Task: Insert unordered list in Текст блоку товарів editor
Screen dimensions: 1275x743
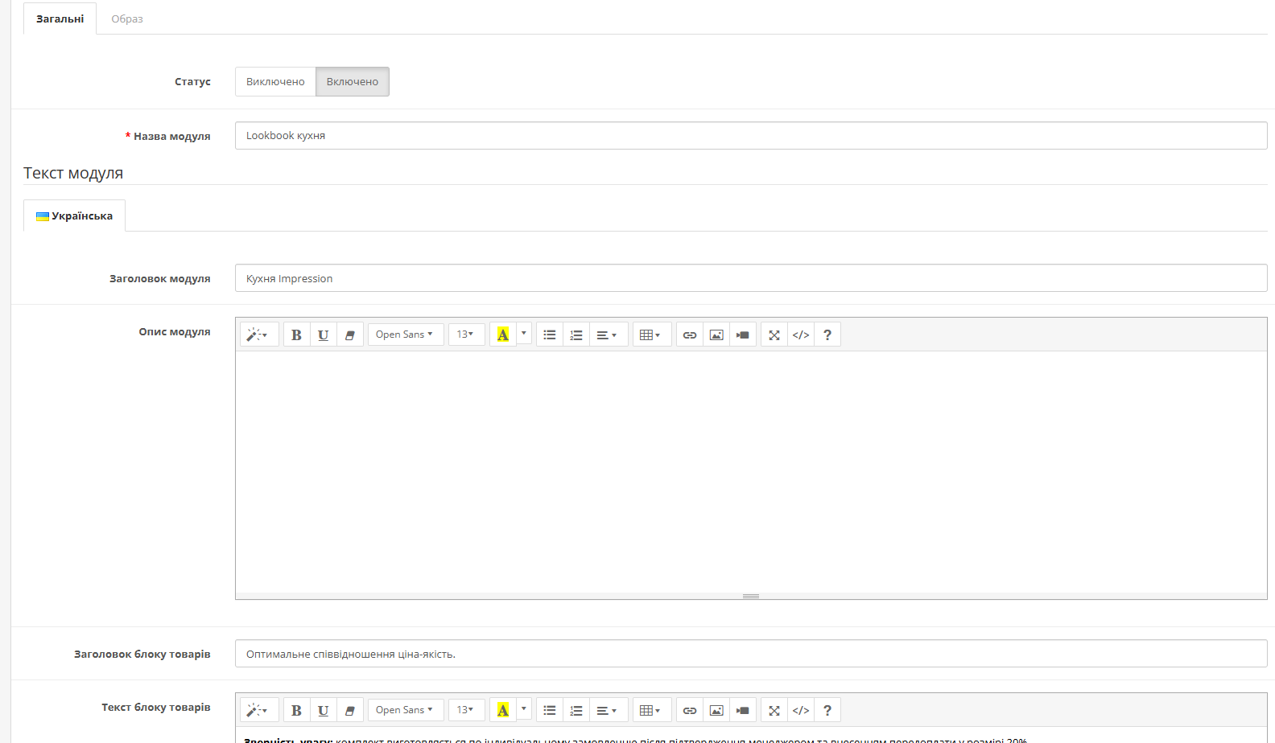Action: click(550, 710)
